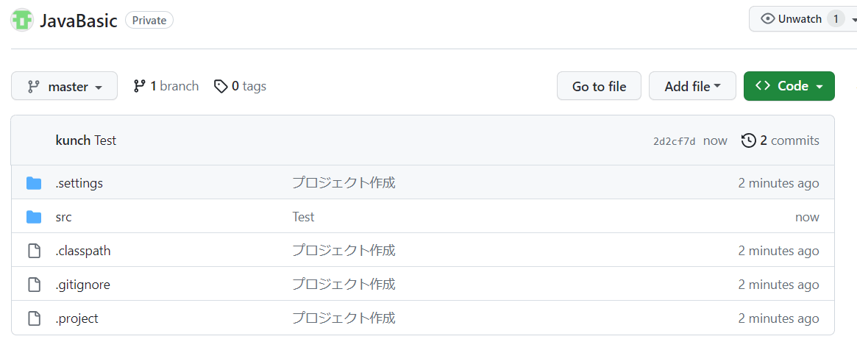Click the kunch author name
This screenshot has width=857, height=339.
tap(73, 140)
